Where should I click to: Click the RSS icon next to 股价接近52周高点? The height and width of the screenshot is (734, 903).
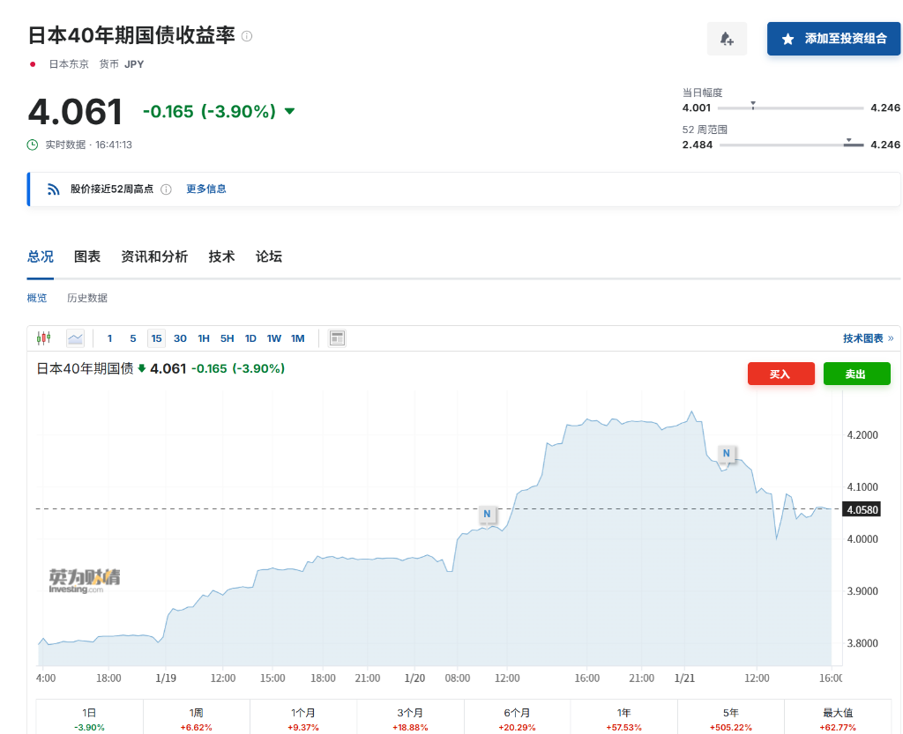53,189
